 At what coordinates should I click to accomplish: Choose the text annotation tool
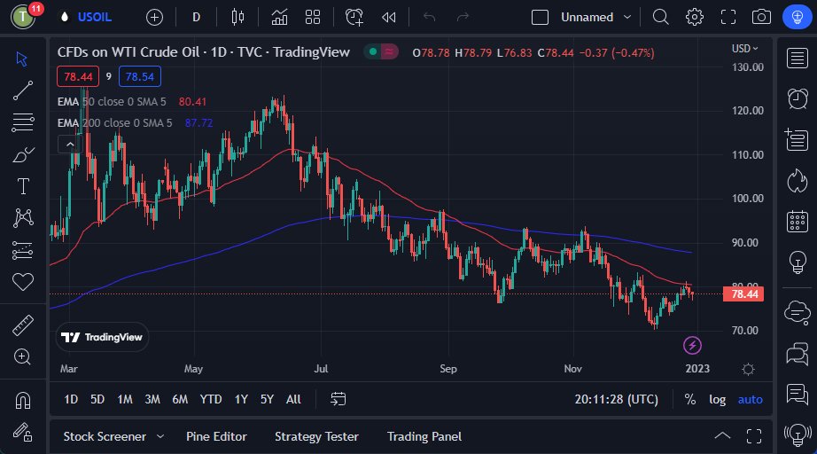(x=23, y=186)
